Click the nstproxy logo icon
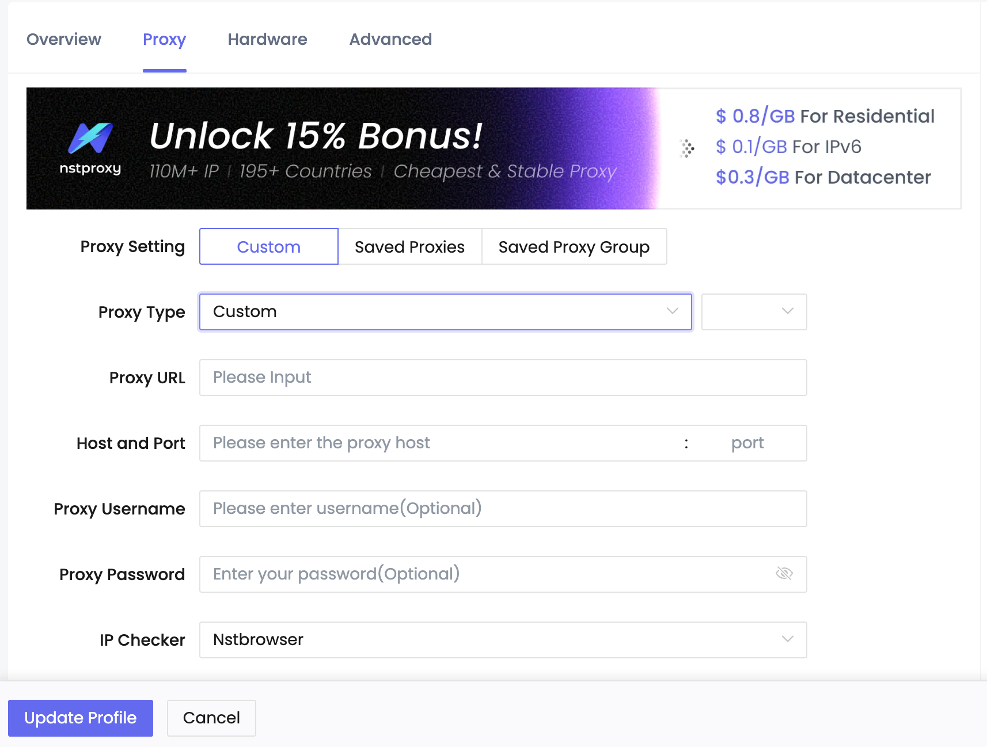This screenshot has width=987, height=747. point(90,139)
